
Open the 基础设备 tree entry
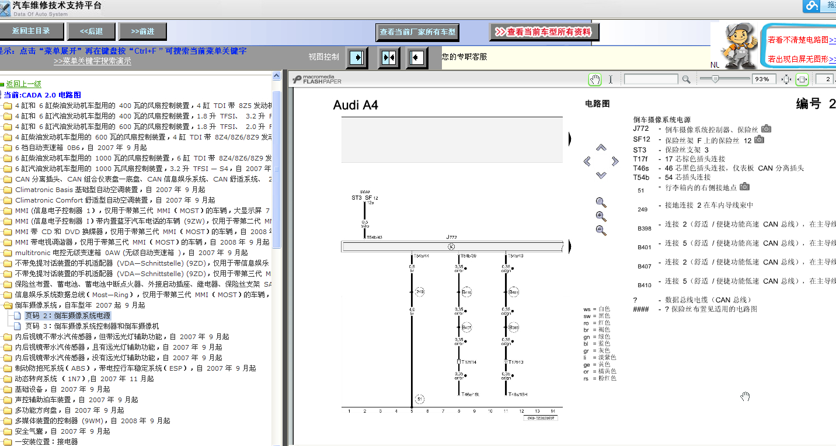coord(62,389)
